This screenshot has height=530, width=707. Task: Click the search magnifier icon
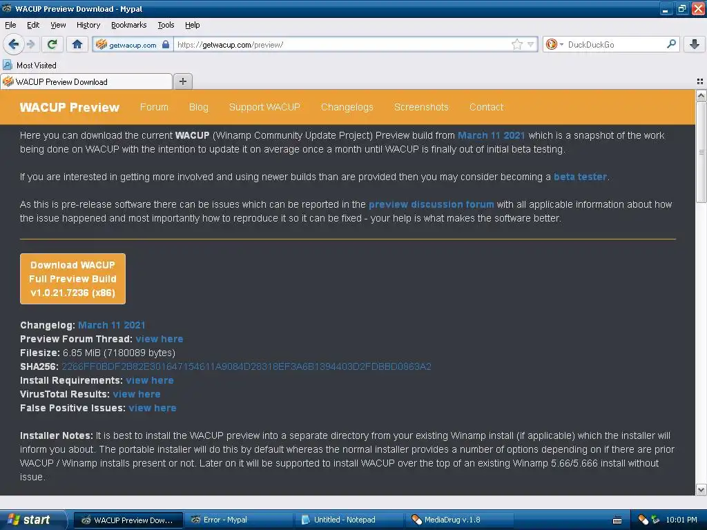pyautogui.click(x=671, y=44)
